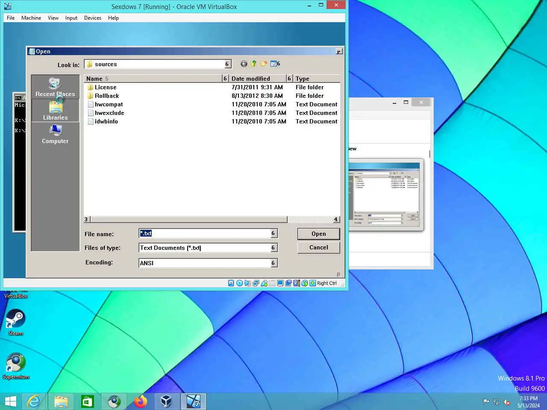Click the recording status icon in VirtualBox
The width and height of the screenshot is (547, 410).
[288, 283]
